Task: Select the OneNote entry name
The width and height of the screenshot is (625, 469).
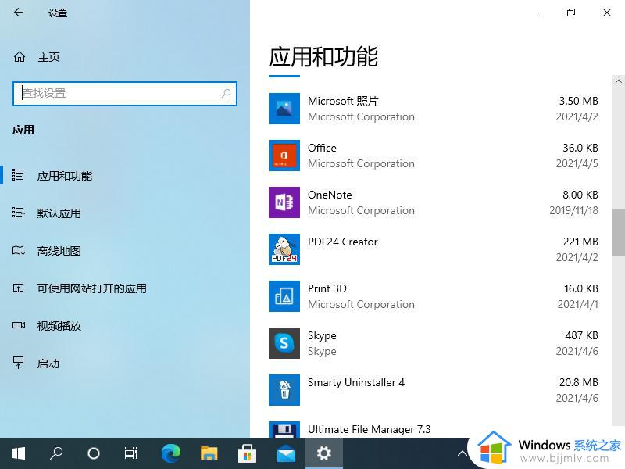Action: click(x=330, y=195)
